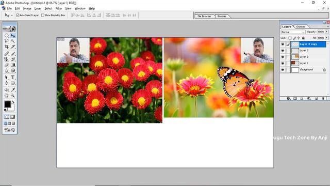
Task: Jump to ImageReady button
Action: coord(10,130)
